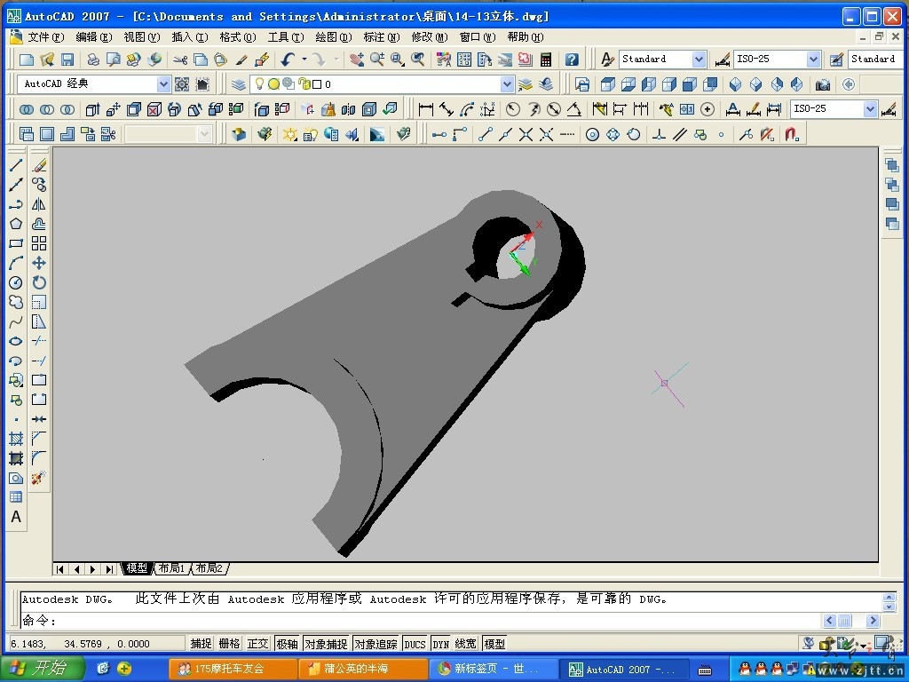Open the 绘图(D) menu
This screenshot has height=682, width=909.
(x=334, y=37)
